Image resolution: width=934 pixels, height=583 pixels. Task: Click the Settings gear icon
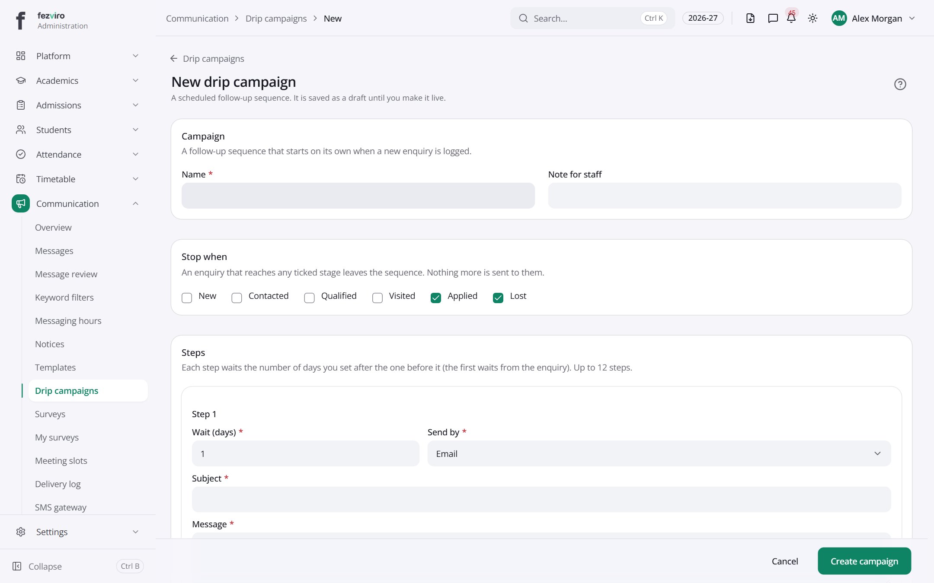(x=21, y=532)
